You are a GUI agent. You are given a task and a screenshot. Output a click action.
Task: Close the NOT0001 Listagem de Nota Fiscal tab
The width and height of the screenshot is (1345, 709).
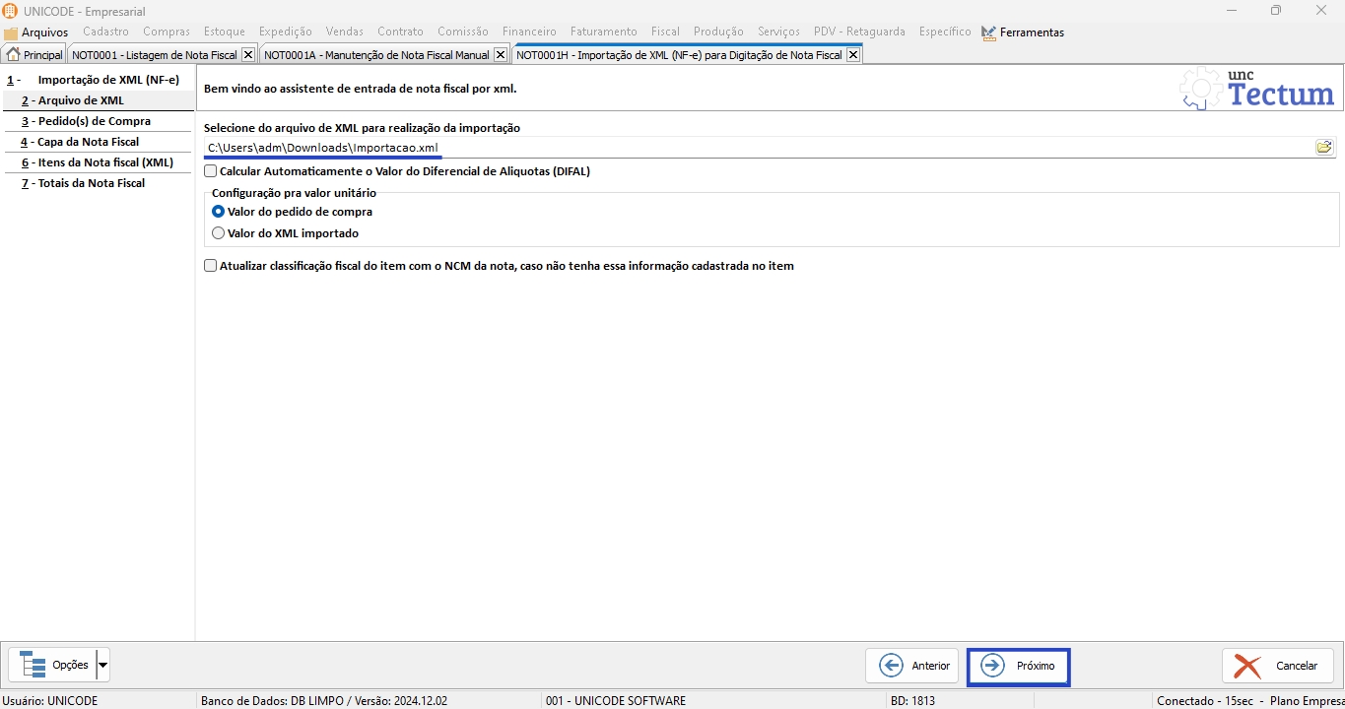(247, 55)
